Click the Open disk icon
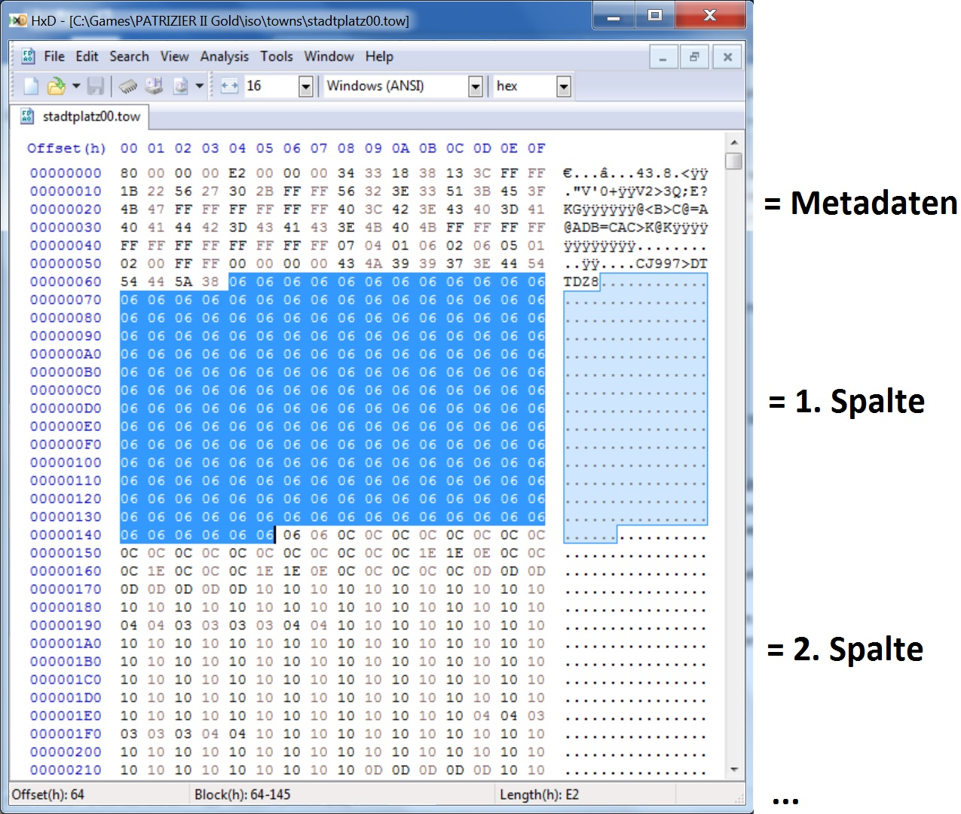The image size is (961, 814). click(155, 87)
